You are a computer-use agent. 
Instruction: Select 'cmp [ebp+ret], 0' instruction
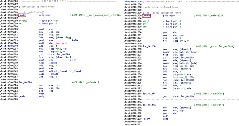click(x=52, y=52)
